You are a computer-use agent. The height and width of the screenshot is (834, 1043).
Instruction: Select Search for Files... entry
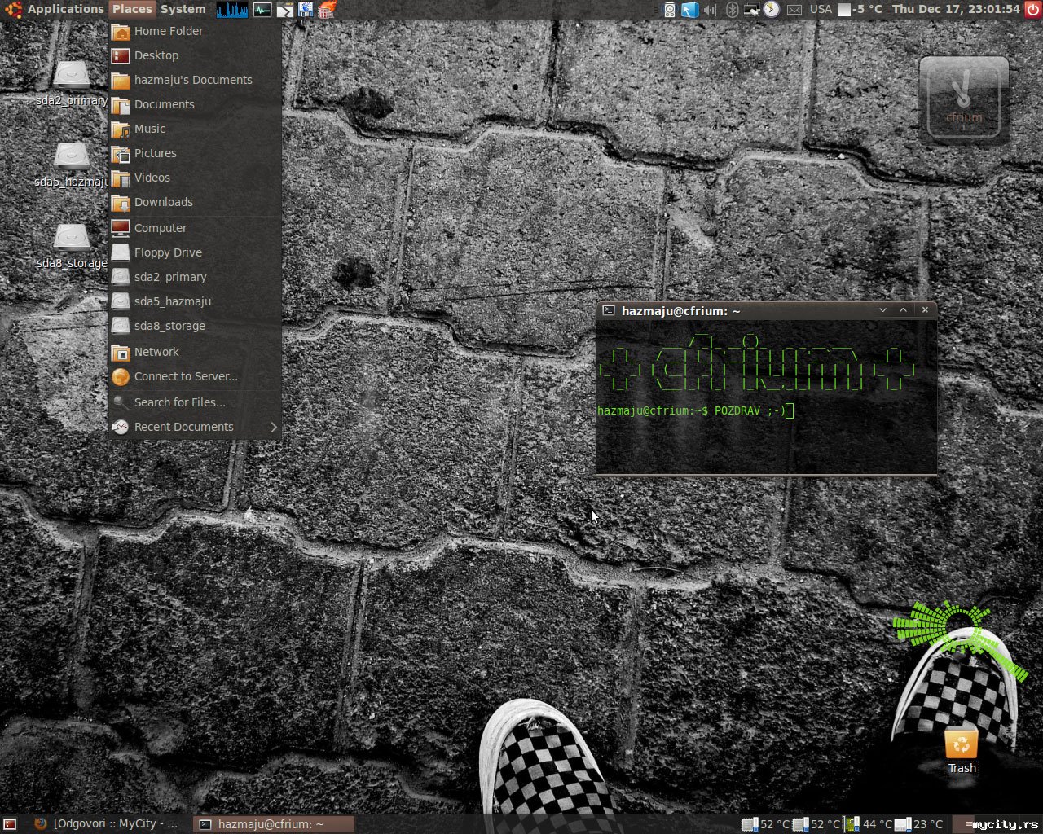tap(179, 402)
